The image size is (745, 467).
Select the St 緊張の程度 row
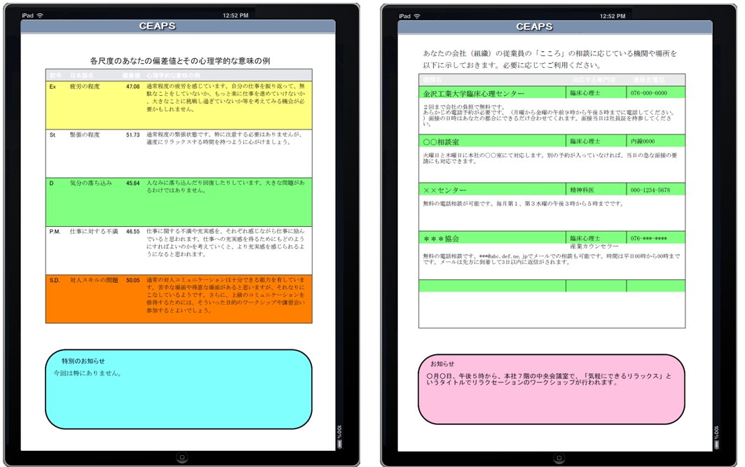pos(179,153)
